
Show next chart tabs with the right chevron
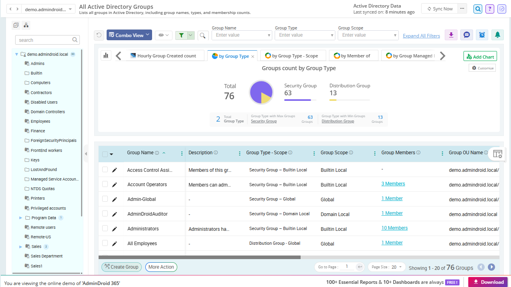click(442, 56)
